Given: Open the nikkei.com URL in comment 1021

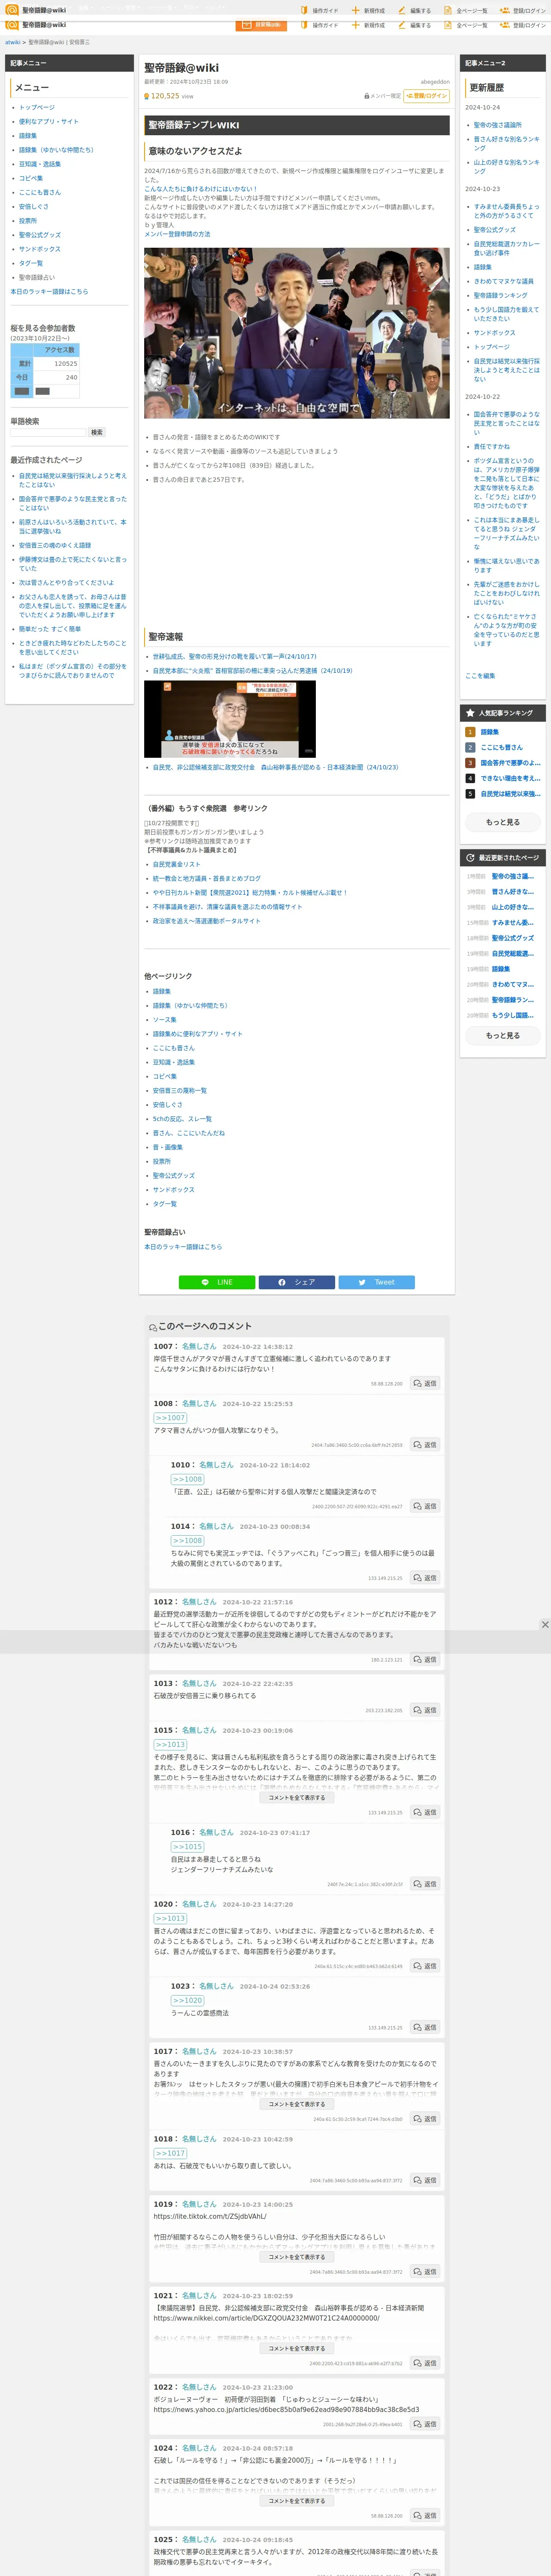Looking at the screenshot, I should 266,2318.
